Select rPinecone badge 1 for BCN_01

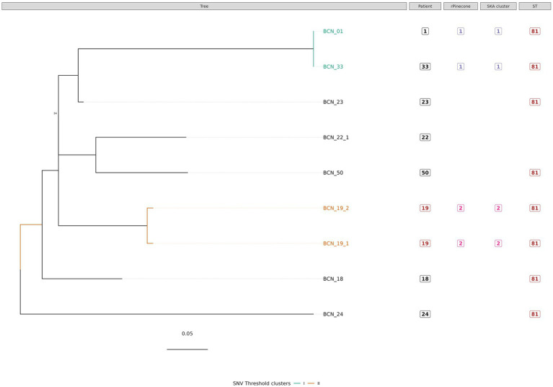460,32
